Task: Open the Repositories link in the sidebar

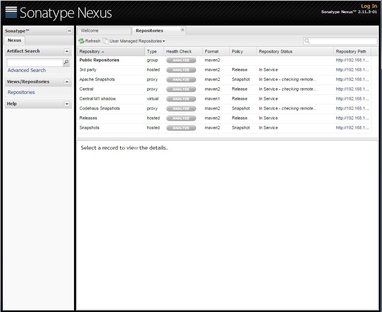Action: [x=21, y=92]
